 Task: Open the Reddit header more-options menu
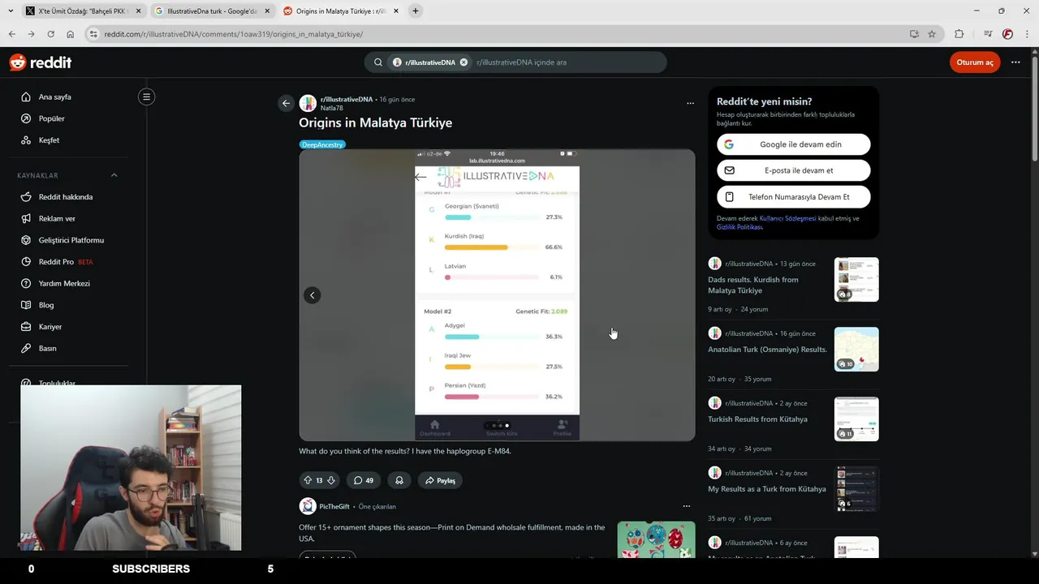(1015, 62)
